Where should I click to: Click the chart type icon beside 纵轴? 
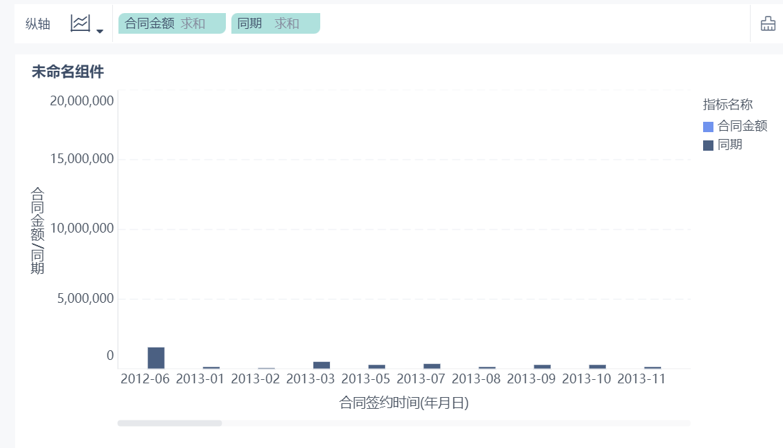pos(81,23)
